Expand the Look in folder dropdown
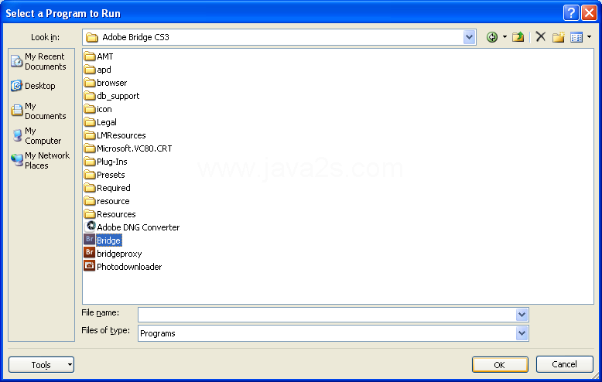Image resolution: width=602 pixels, height=382 pixels. [469, 37]
